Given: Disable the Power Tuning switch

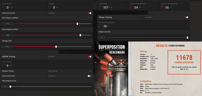Looking at the screenshot, I should pos(186,17).
